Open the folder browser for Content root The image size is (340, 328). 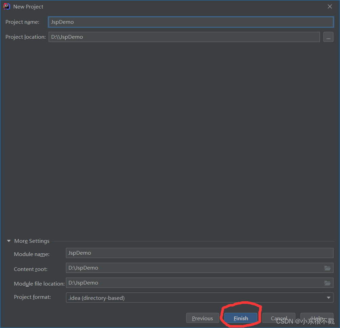coord(327,268)
